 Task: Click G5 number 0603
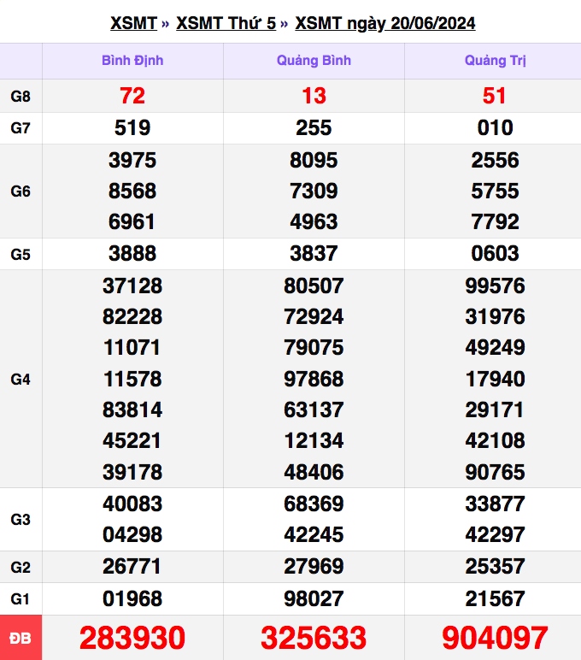[496, 253]
